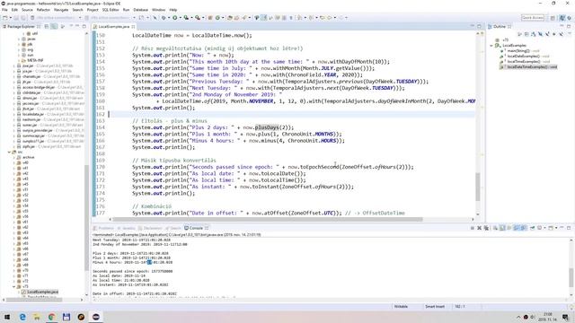Click the Save All toolbar icon
The image size is (575, 323).
[x=23, y=18]
